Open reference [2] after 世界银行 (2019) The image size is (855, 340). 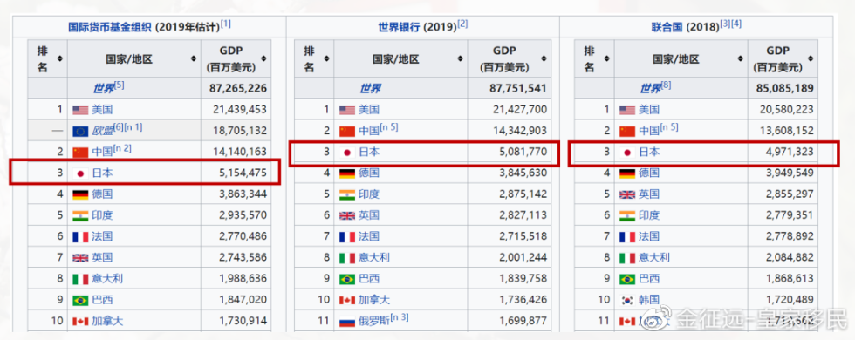(x=463, y=24)
